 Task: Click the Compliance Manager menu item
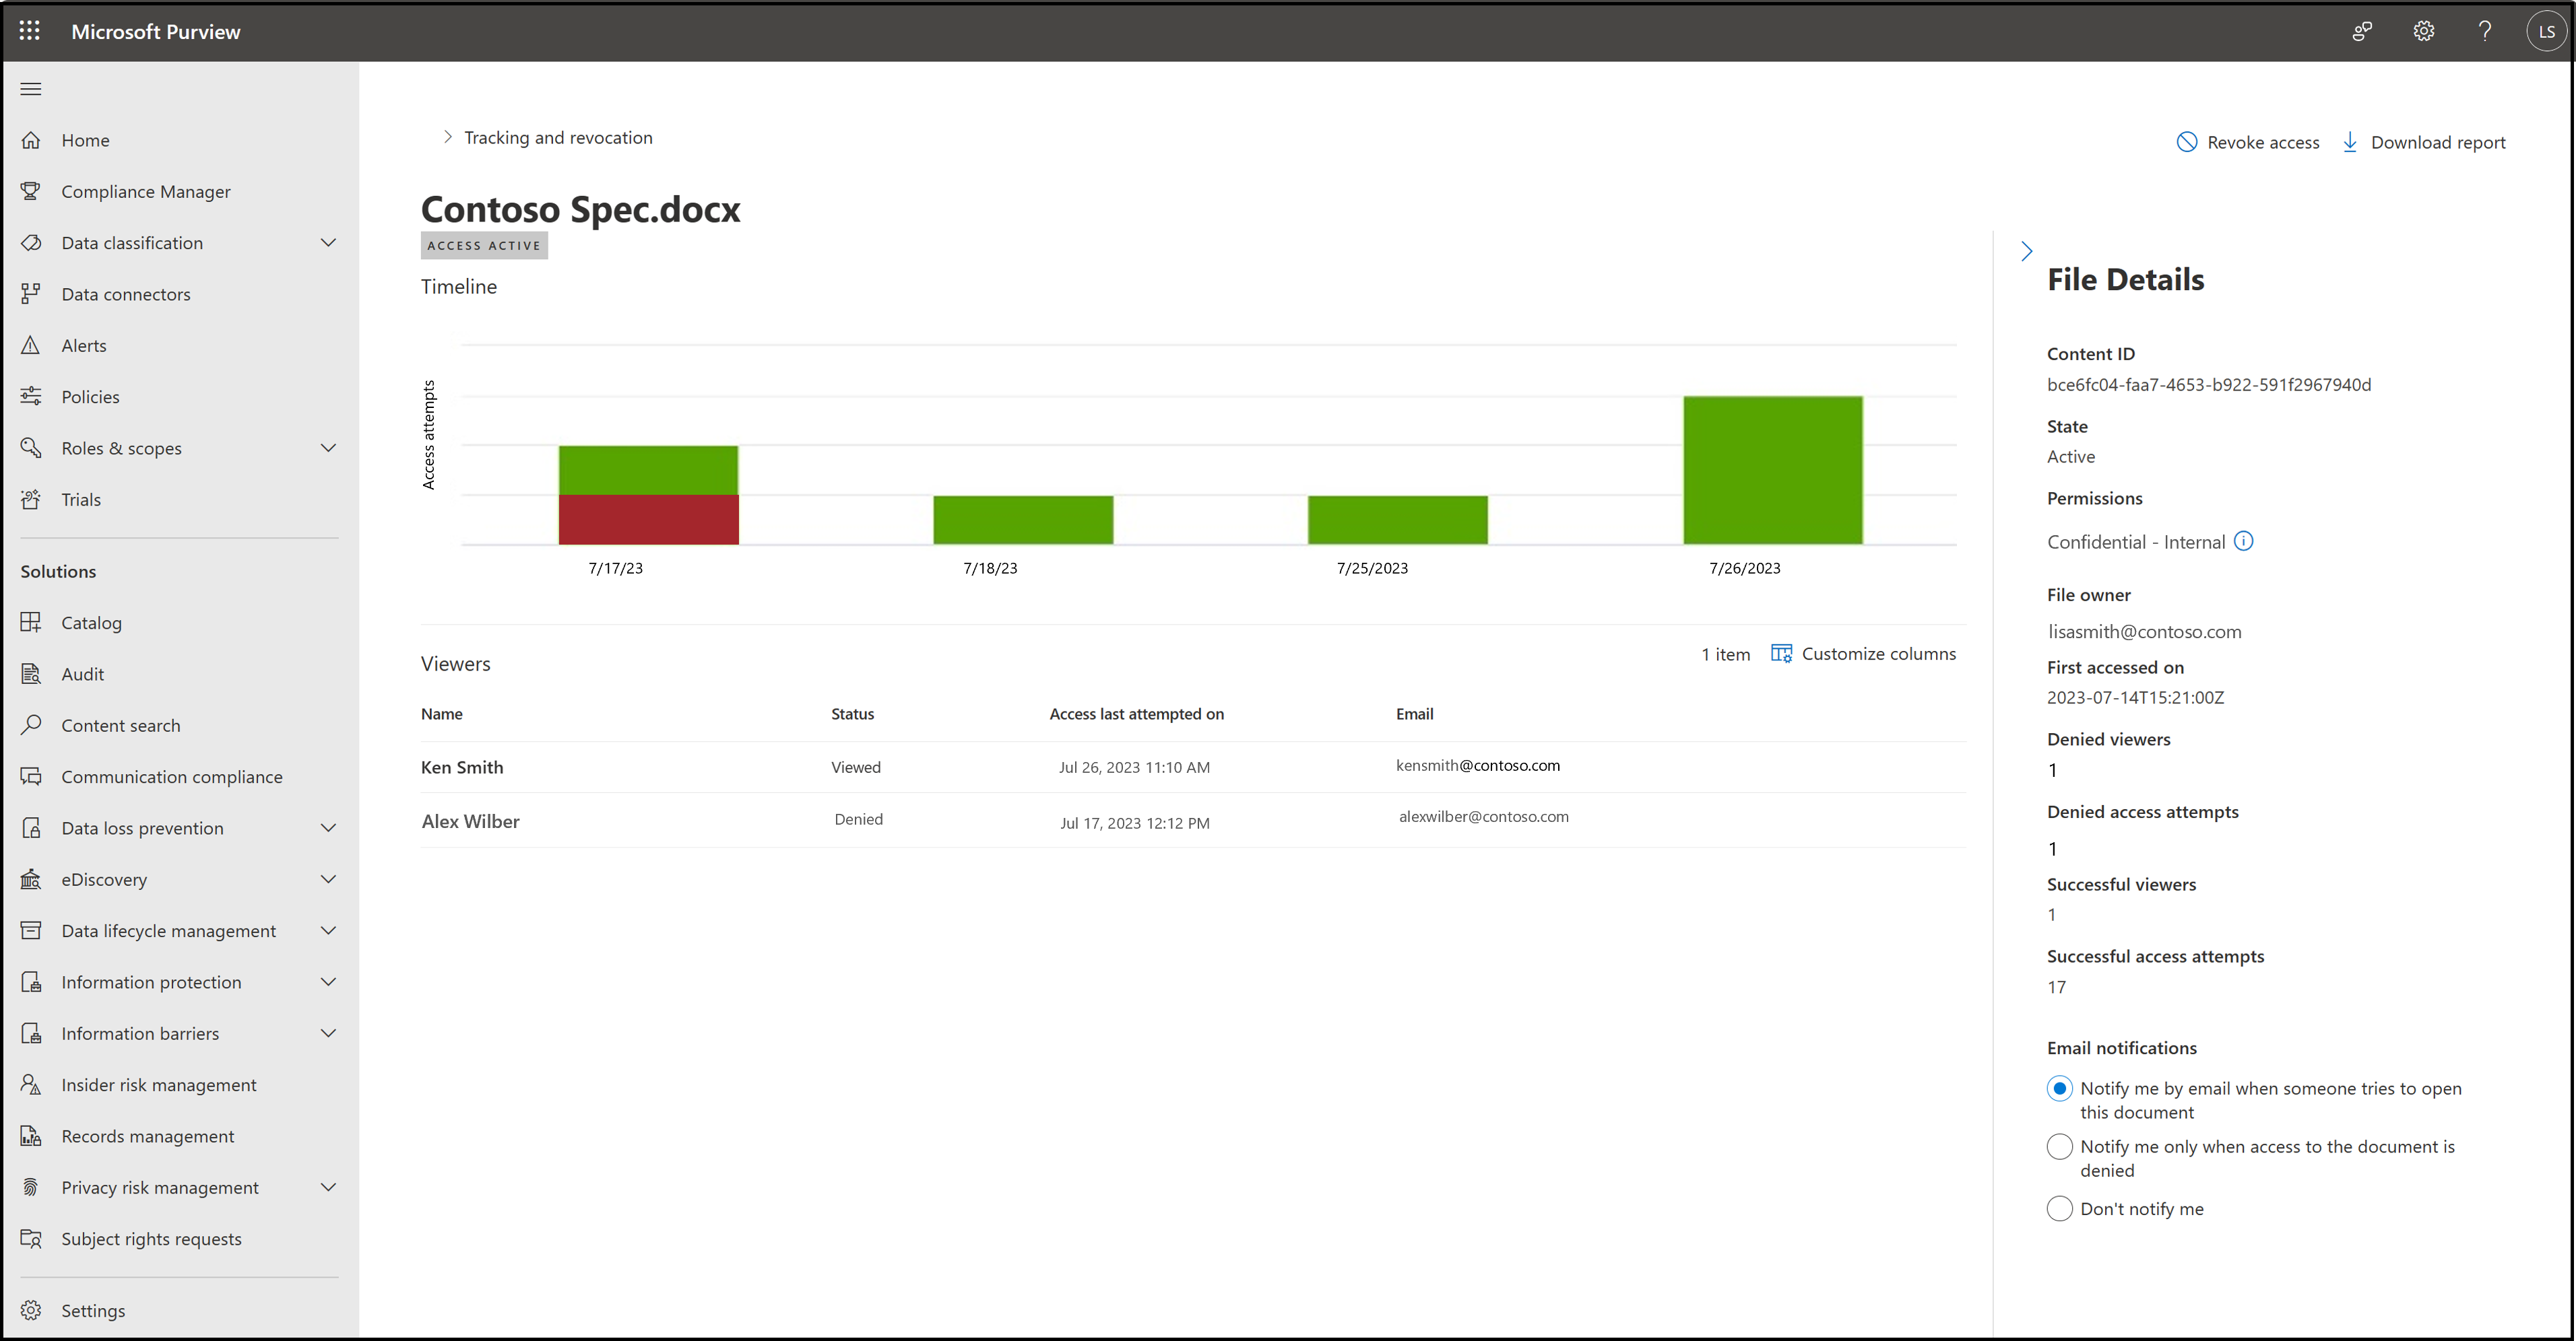point(147,191)
